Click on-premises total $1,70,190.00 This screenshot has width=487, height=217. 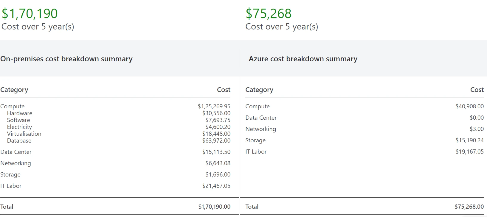click(215, 207)
